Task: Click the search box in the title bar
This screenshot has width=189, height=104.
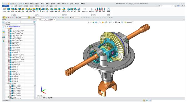Action: click(x=166, y=6)
